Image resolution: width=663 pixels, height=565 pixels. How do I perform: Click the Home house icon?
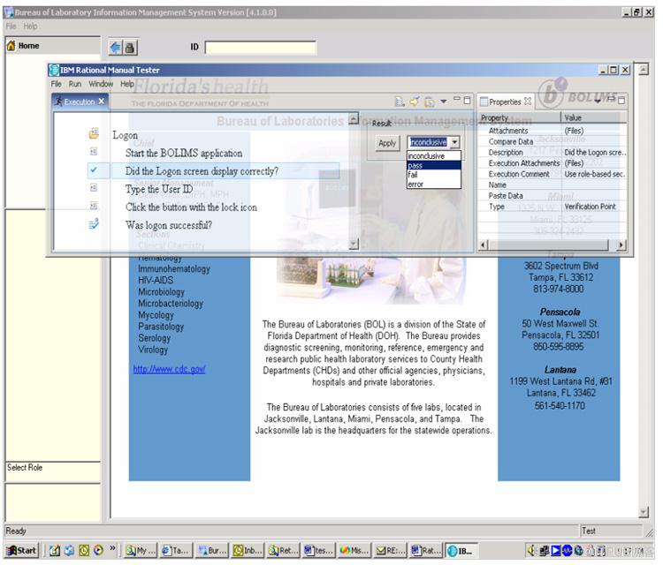pyautogui.click(x=11, y=46)
